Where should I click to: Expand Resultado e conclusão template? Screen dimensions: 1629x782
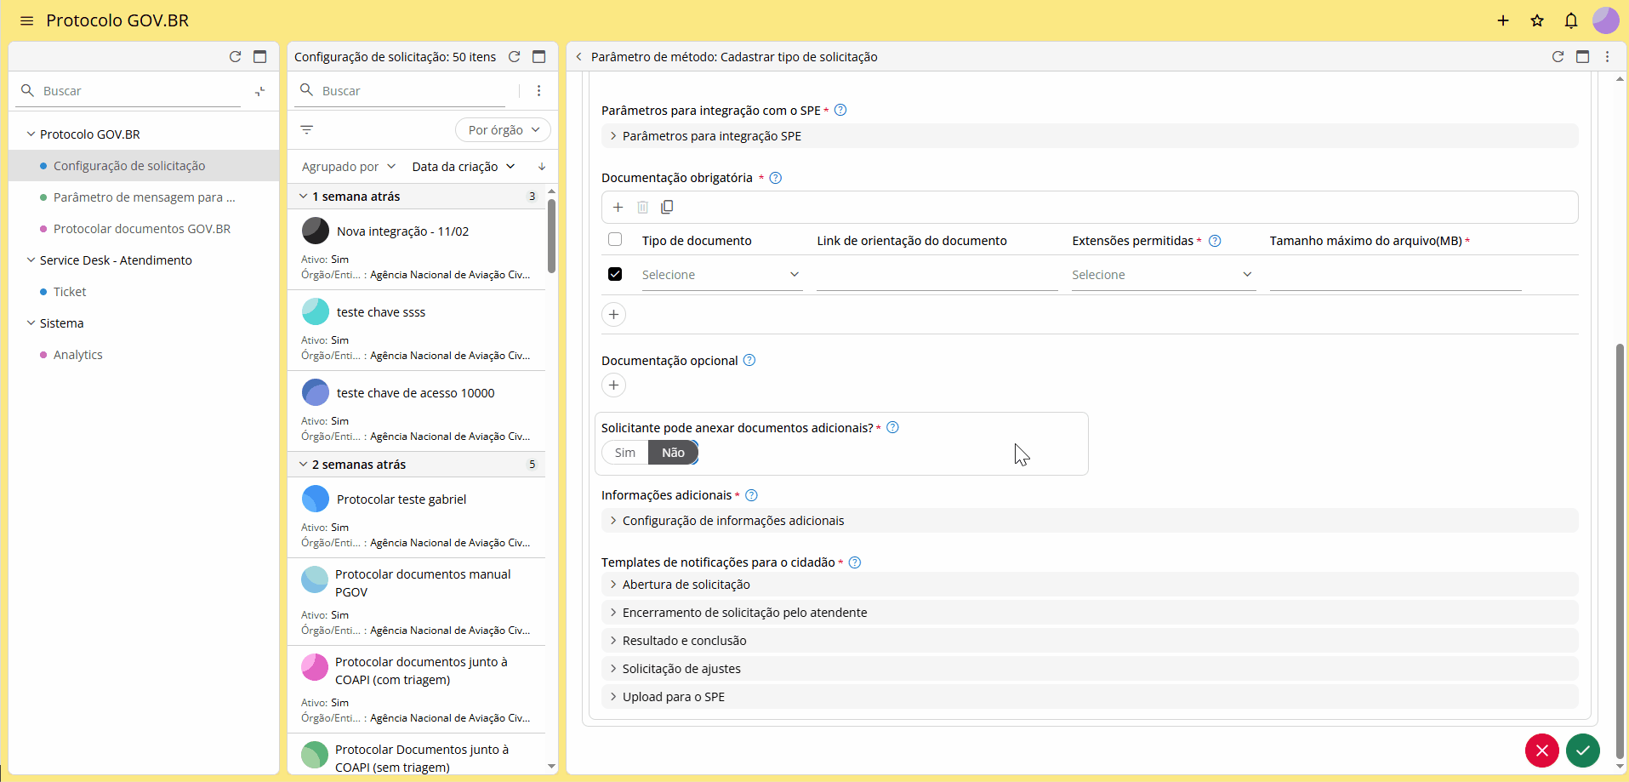click(1090, 641)
